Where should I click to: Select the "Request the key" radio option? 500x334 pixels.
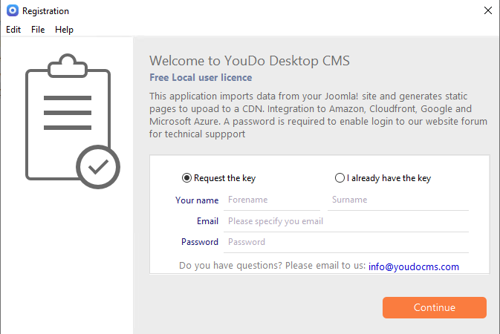click(186, 178)
